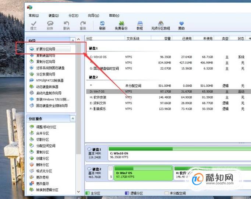This screenshot has width=251, height=199.
Task: Click the 提交 (Apply) toolbar icon
Action: pyautogui.click(x=33, y=25)
